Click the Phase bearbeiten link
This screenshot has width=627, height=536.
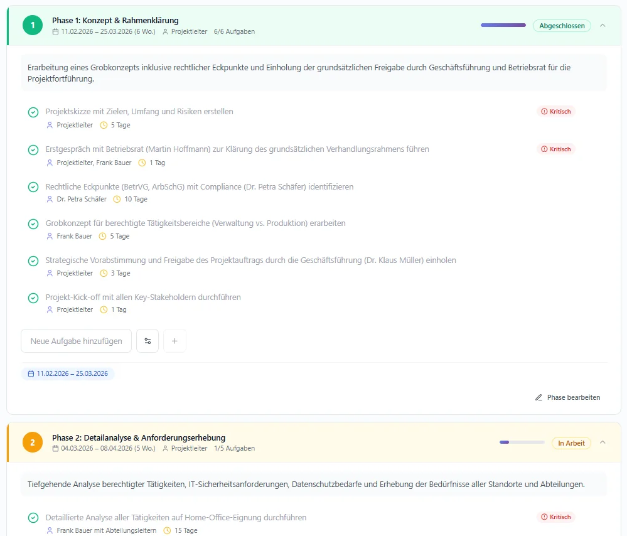pos(573,397)
